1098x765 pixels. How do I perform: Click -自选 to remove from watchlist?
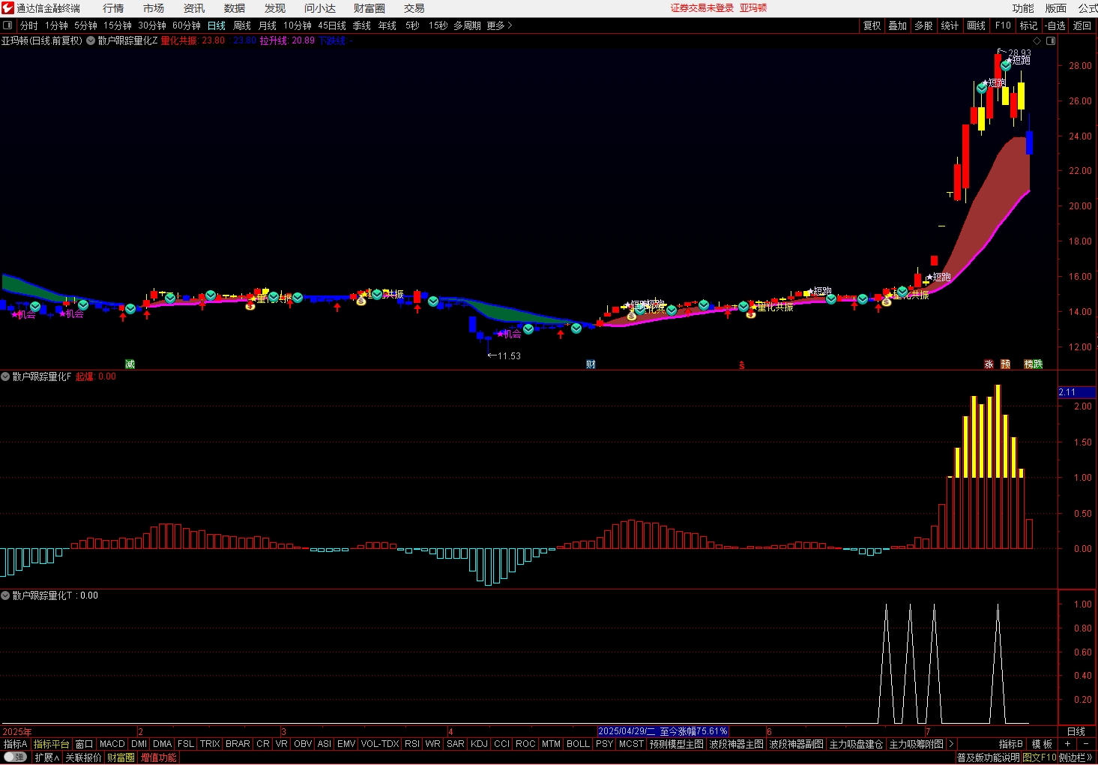click(1055, 25)
